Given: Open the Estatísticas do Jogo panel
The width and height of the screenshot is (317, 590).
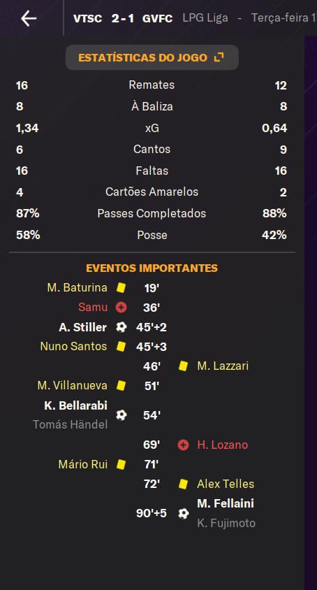Looking at the screenshot, I should coord(152,57).
